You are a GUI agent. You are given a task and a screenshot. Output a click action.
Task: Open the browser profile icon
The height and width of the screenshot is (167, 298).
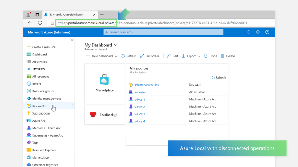coord(29,14)
